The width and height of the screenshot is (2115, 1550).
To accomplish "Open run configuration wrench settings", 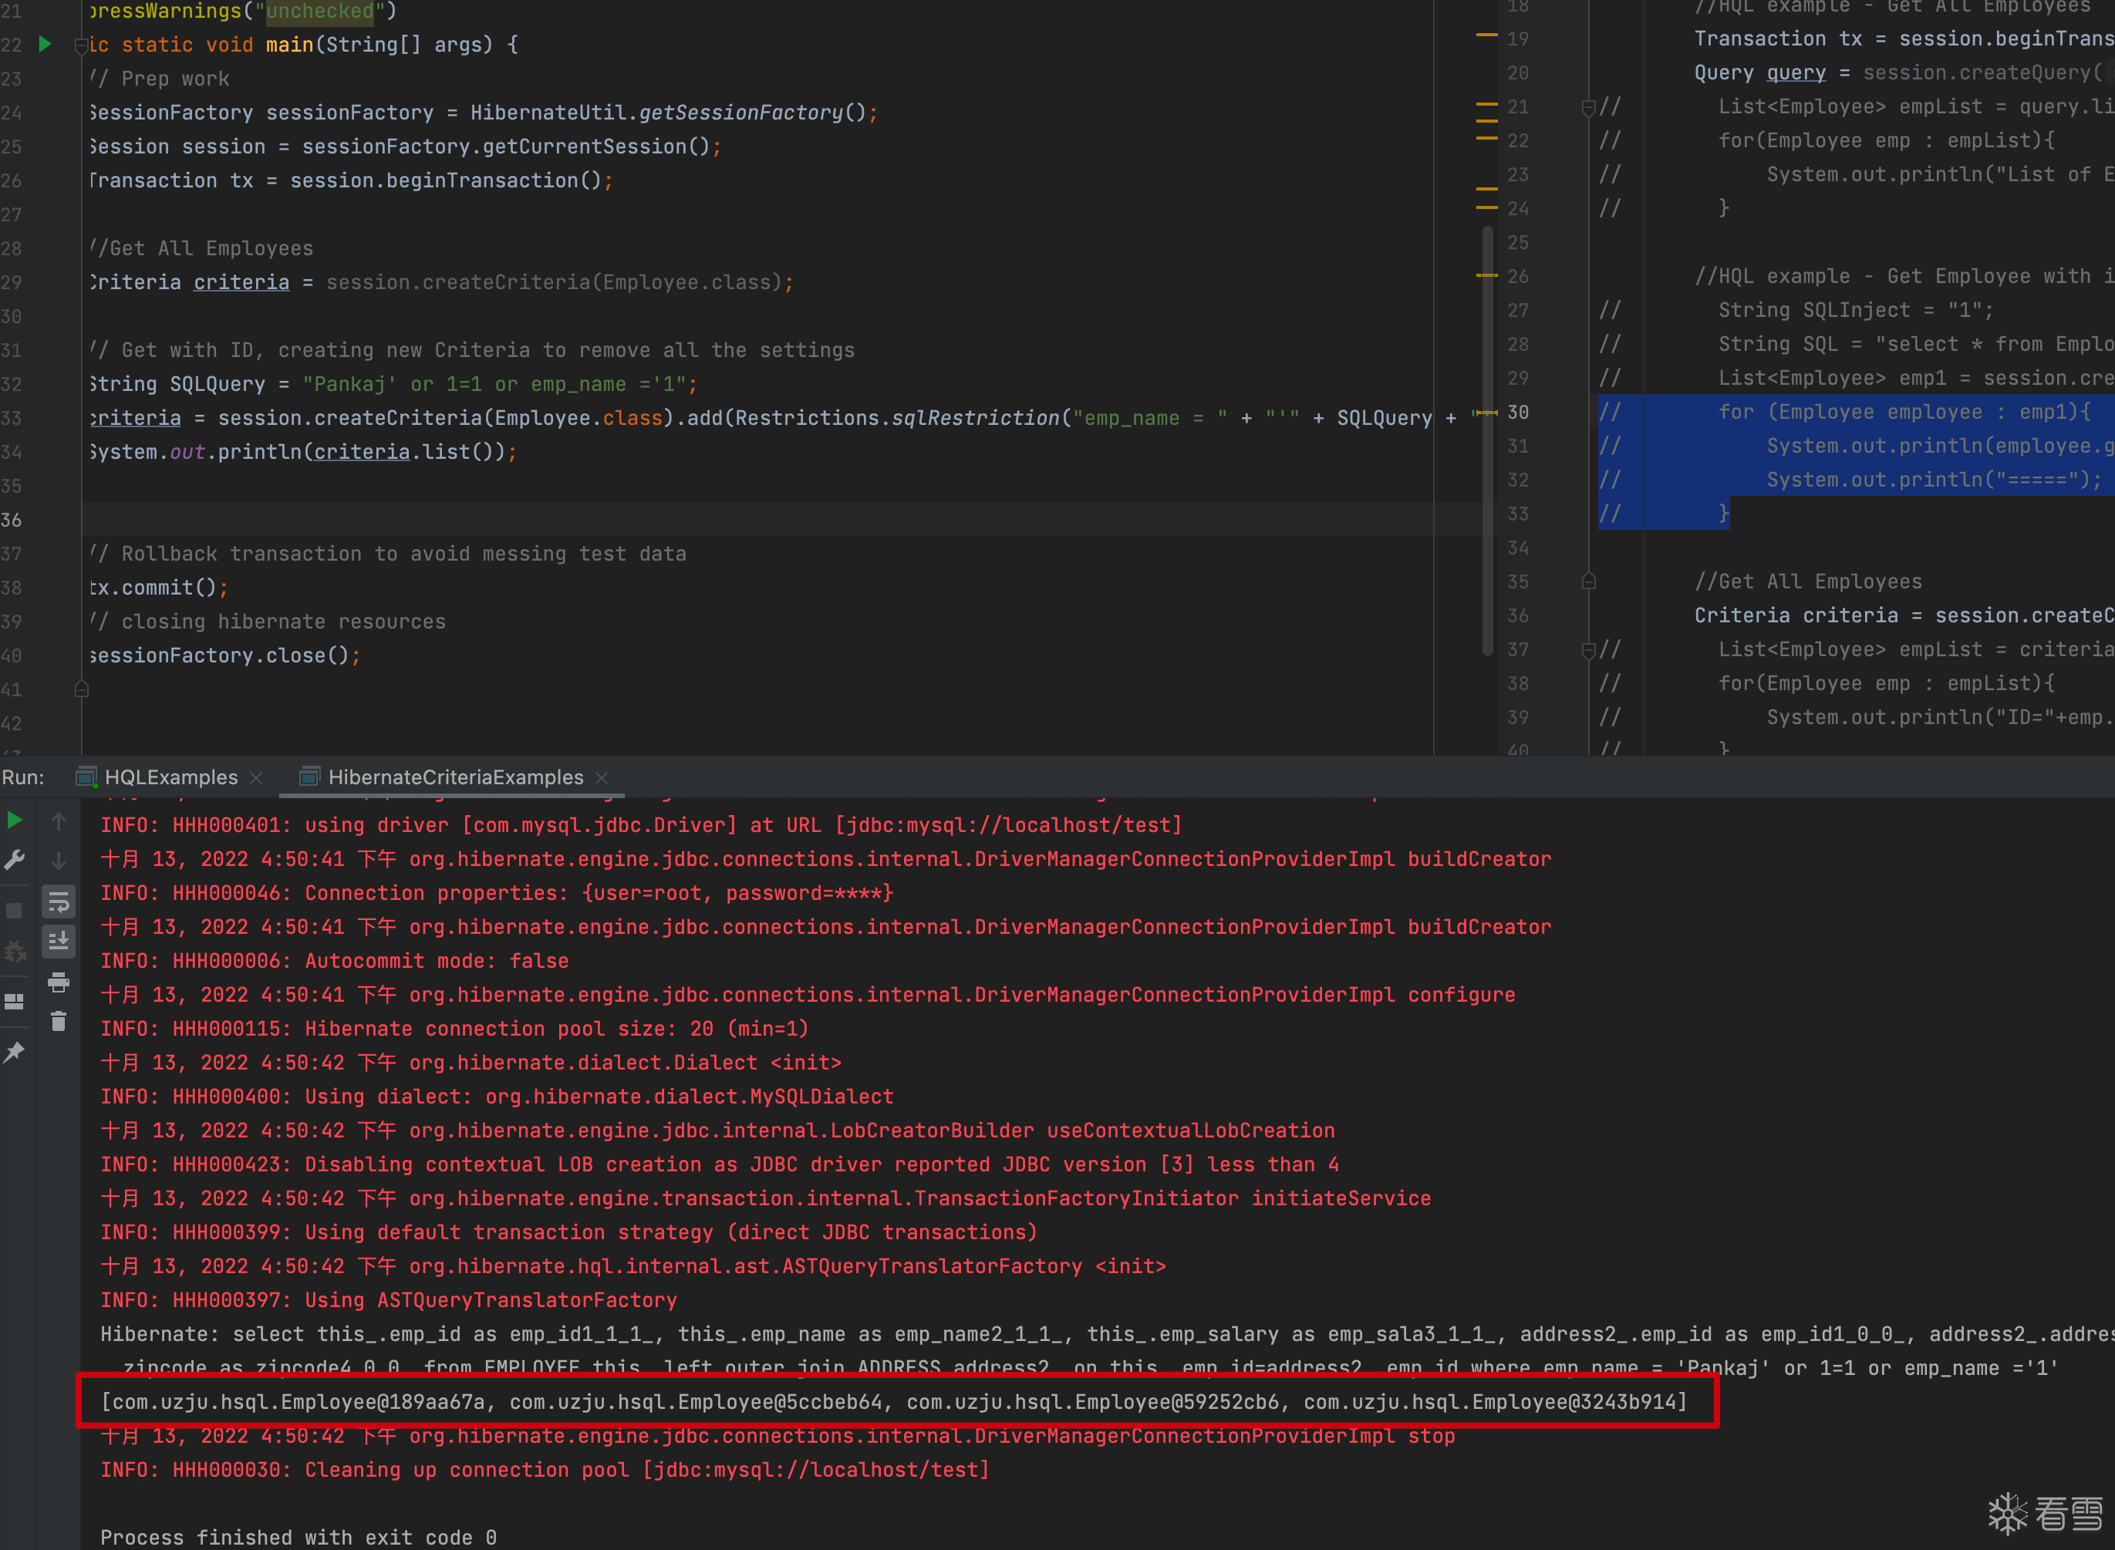I will [x=14, y=861].
